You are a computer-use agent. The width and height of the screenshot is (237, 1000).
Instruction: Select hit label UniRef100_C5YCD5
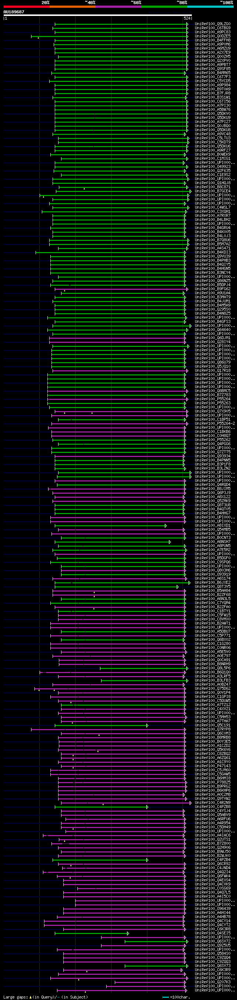[213, 81]
